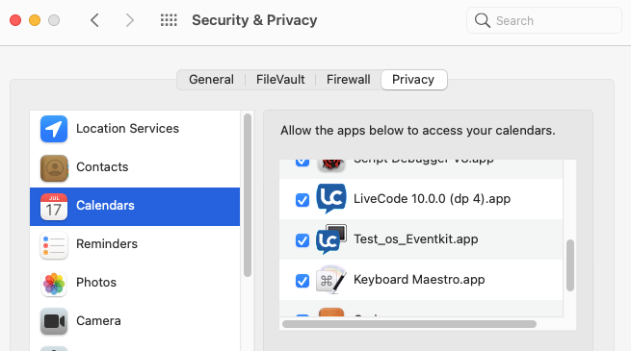This screenshot has width=631, height=351.
Task: Select Location Services arrow icon
Action: tap(54, 129)
